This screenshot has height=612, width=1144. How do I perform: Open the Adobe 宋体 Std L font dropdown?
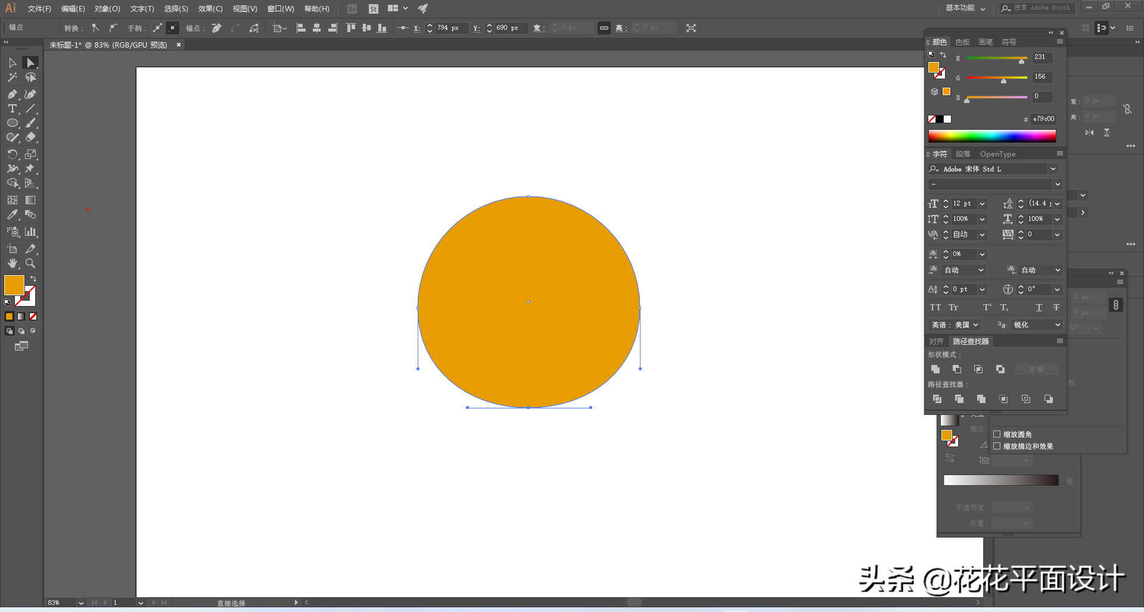tap(1053, 169)
